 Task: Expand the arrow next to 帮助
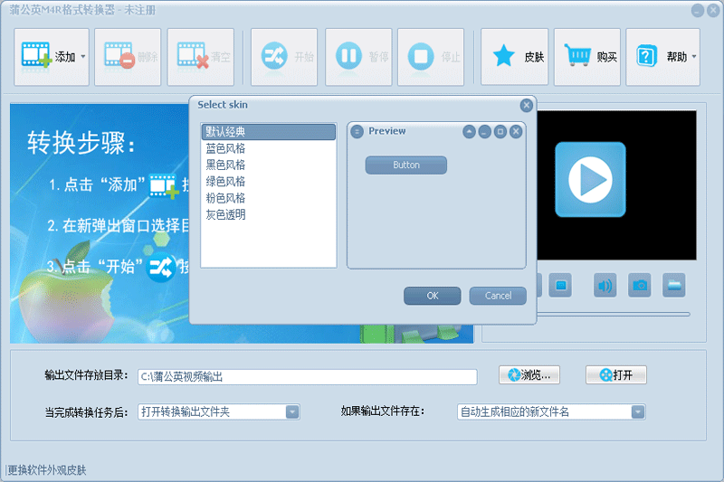pyautogui.click(x=693, y=57)
